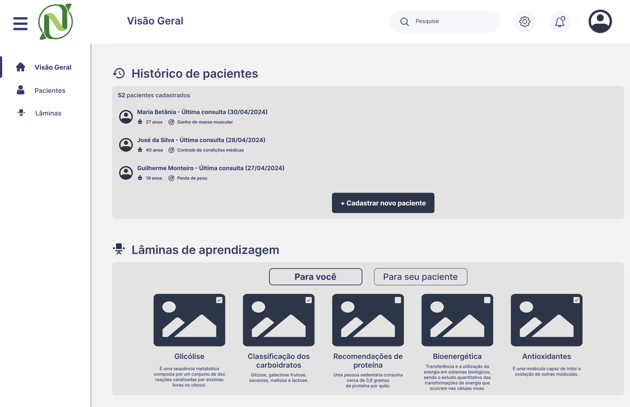
Task: Click Maria Betânia's avatar icon
Action: 126,117
